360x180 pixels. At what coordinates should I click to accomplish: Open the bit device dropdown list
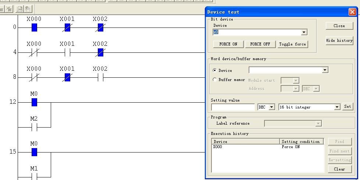tap(304, 32)
